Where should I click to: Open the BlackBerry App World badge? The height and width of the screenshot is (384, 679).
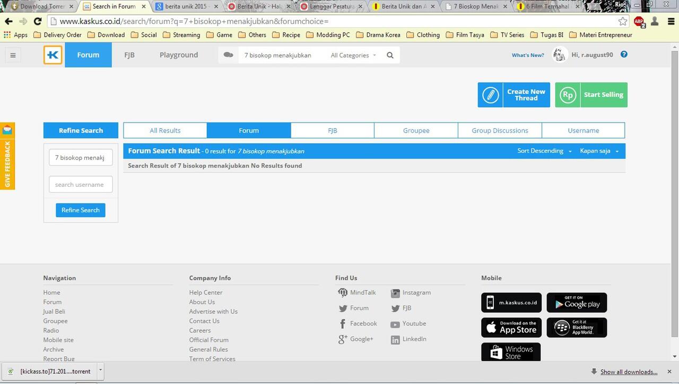pyautogui.click(x=577, y=328)
